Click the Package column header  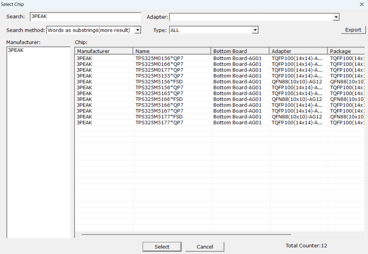point(346,51)
